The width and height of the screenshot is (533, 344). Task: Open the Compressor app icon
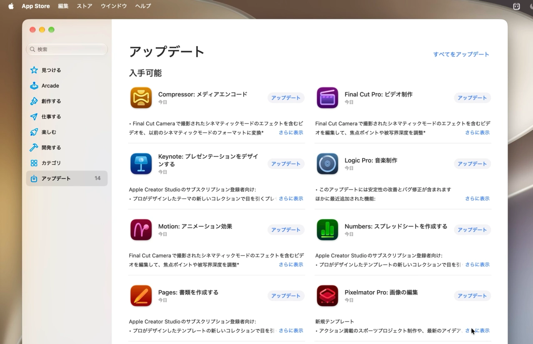[141, 98]
